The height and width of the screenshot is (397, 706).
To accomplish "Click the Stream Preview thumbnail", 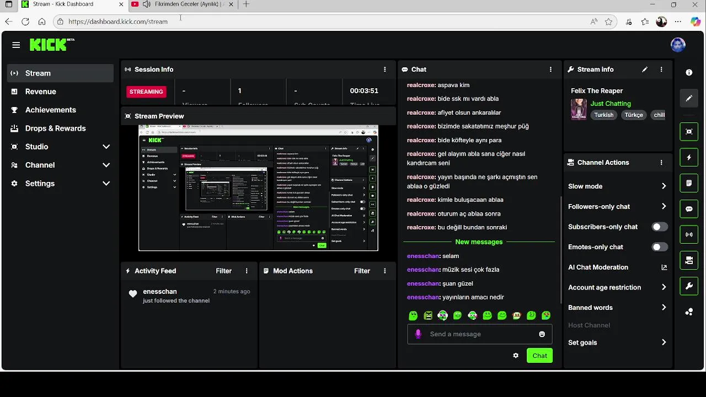I will click(258, 188).
